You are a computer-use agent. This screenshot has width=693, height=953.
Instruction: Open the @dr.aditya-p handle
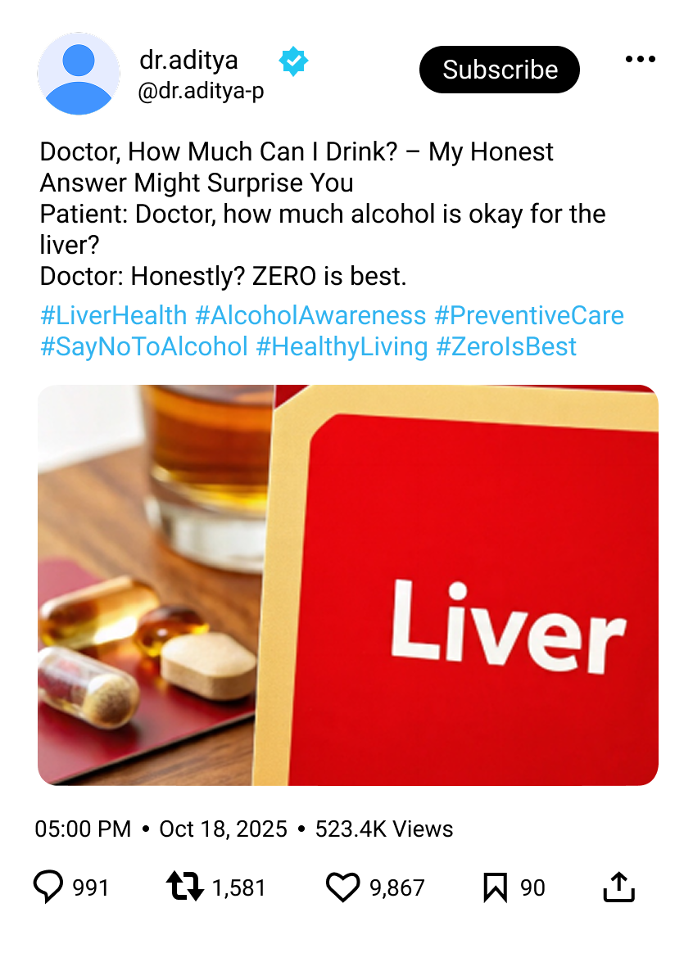pyautogui.click(x=202, y=91)
